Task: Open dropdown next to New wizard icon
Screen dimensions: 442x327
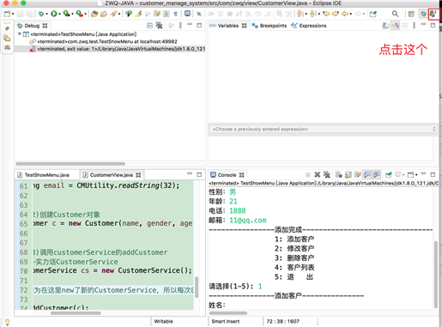Action: click(x=13, y=14)
